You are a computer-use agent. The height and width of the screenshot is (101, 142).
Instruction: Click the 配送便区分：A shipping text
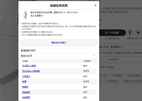117,47
